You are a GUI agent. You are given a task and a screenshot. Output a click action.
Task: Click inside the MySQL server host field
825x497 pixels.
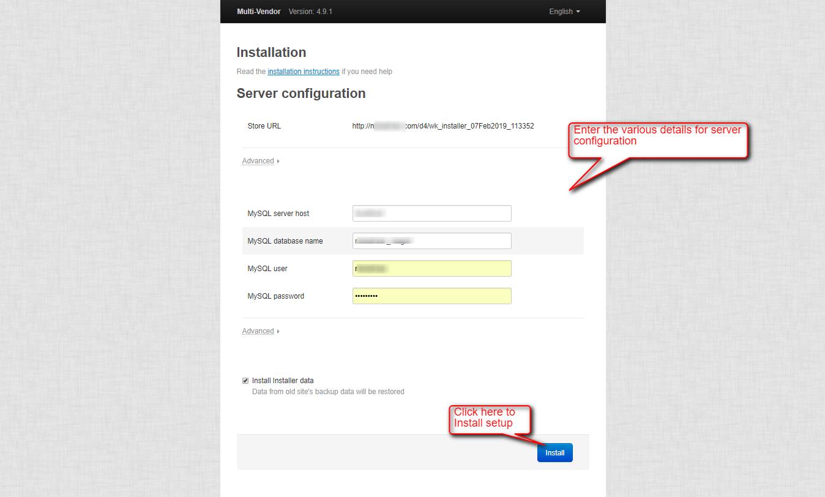click(x=431, y=213)
